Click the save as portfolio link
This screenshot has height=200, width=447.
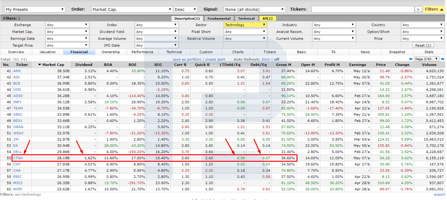point(187,59)
